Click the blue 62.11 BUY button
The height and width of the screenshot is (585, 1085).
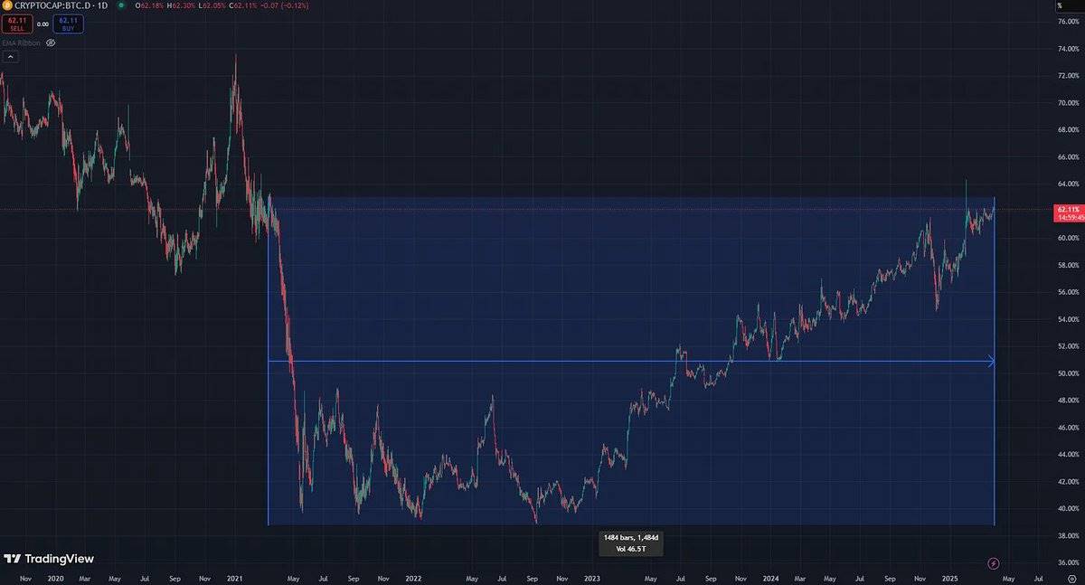69,24
